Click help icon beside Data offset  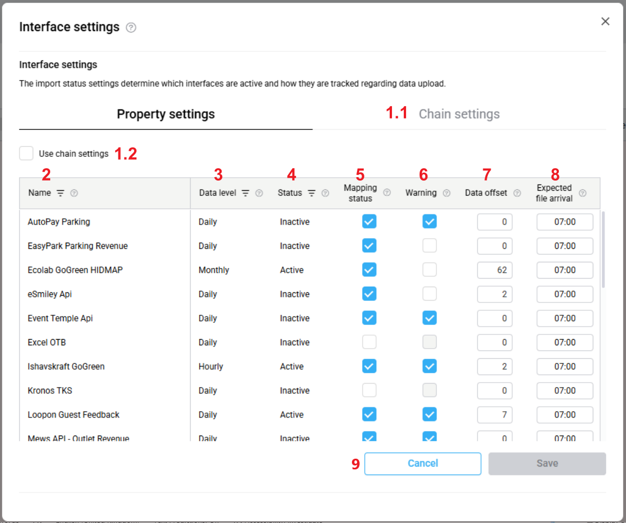point(517,193)
